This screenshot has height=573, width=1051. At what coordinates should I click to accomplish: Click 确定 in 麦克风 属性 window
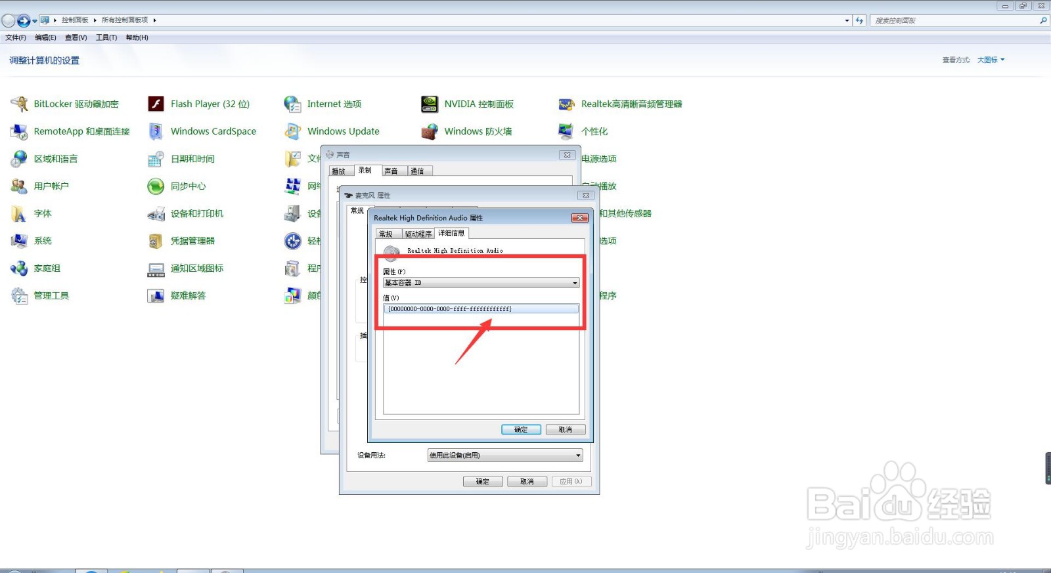pyautogui.click(x=483, y=481)
